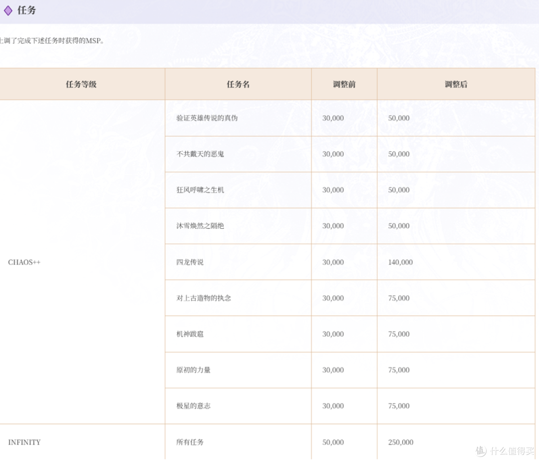Click 30,000 in the 极星的意志 row

tap(333, 406)
